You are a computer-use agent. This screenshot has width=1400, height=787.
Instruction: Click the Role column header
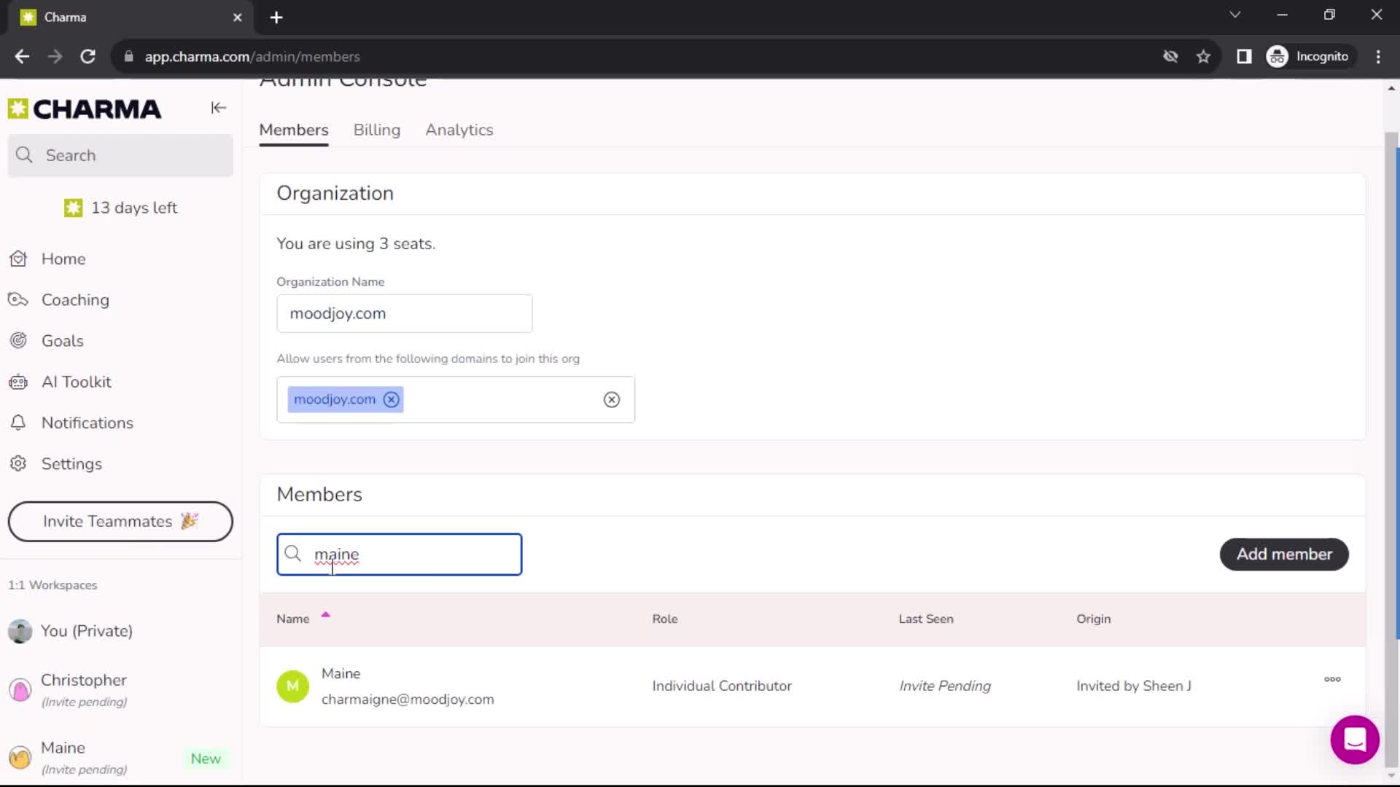665,619
